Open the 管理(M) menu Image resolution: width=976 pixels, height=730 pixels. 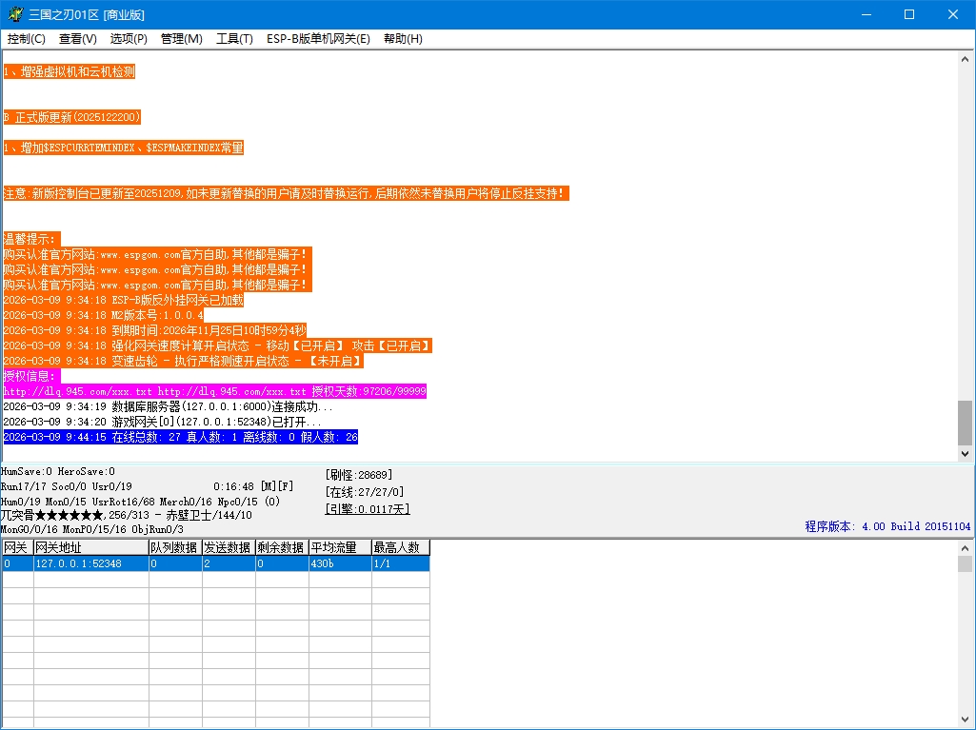coord(182,39)
